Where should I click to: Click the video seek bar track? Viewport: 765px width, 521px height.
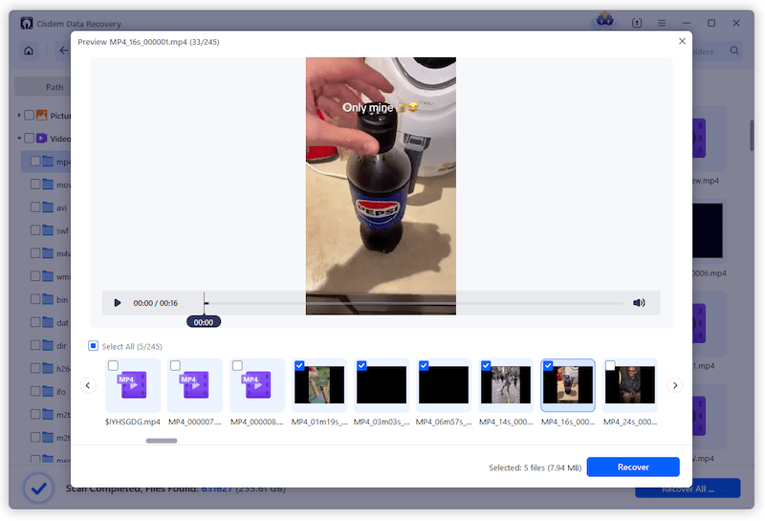tap(411, 303)
